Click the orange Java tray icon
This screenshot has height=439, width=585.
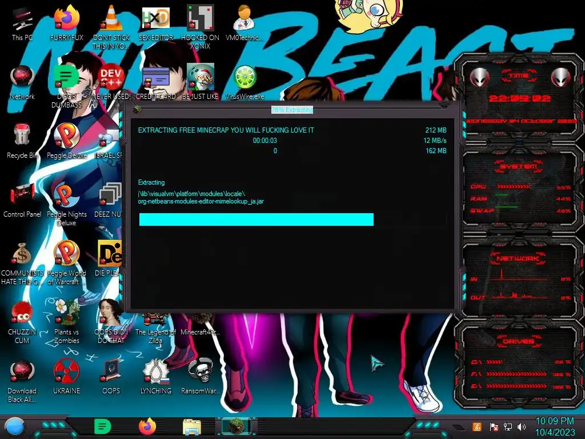[x=477, y=426]
